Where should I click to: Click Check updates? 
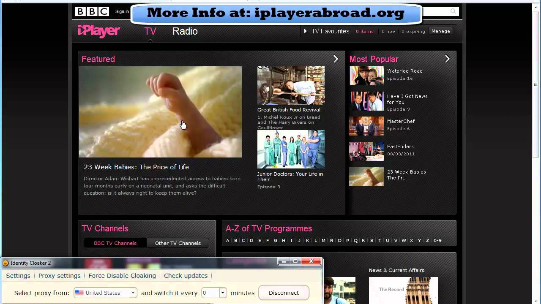(x=186, y=276)
